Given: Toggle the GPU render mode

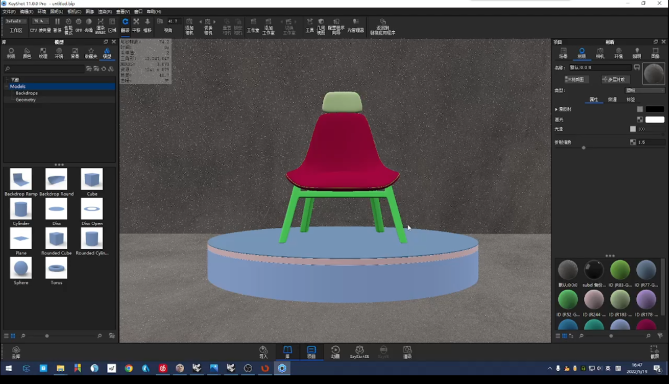Looking at the screenshot, I should click(79, 25).
